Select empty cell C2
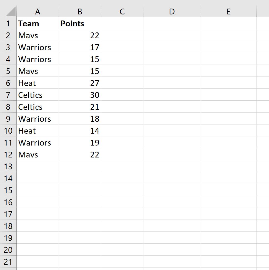The height and width of the screenshot is (270, 269). point(122,35)
